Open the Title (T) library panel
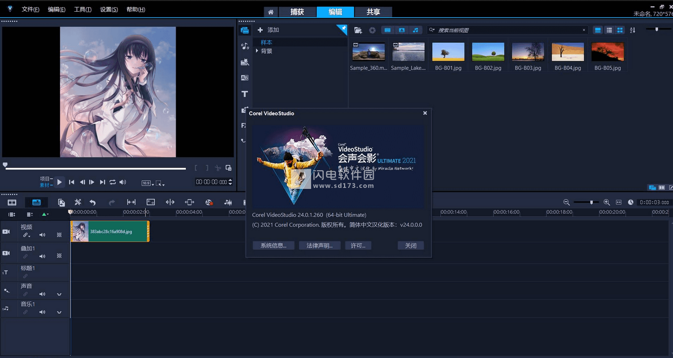673x358 pixels. pos(245,94)
